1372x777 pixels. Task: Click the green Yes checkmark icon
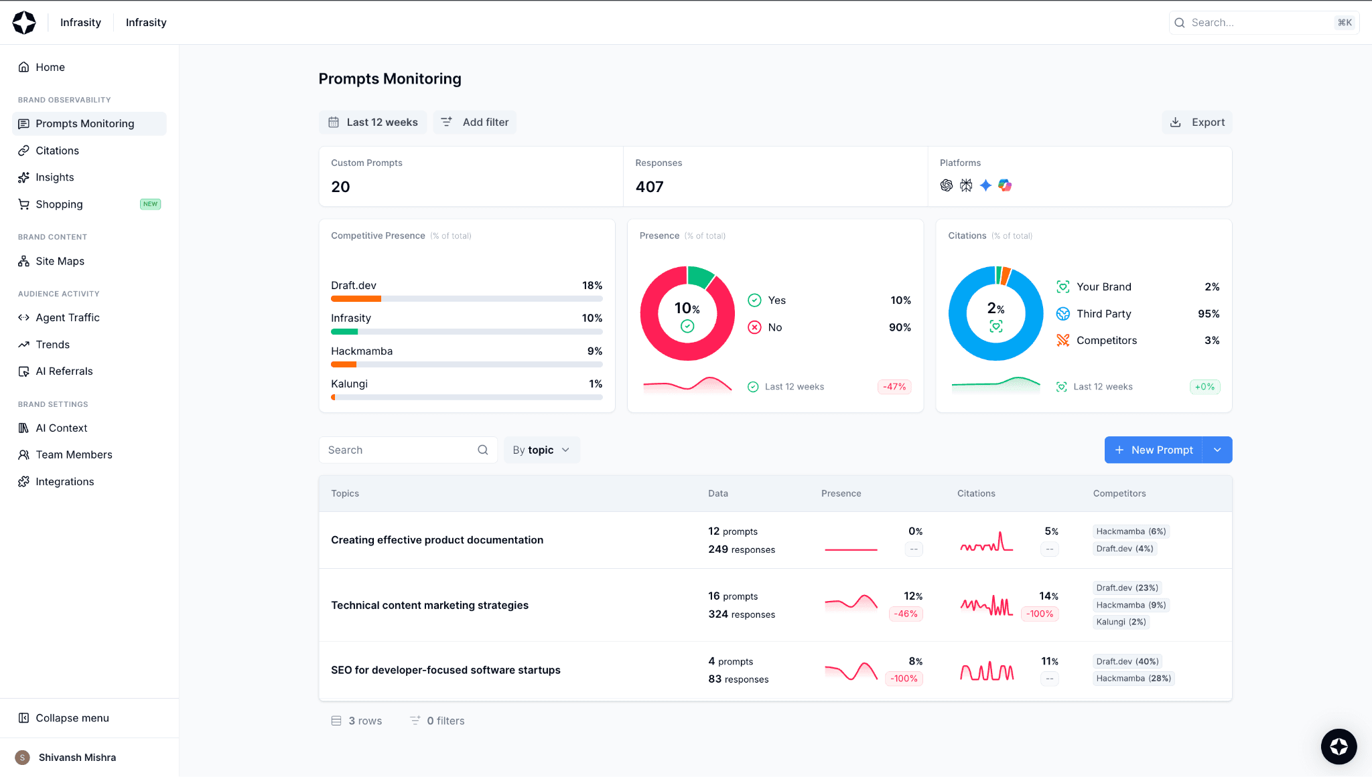[x=754, y=300]
